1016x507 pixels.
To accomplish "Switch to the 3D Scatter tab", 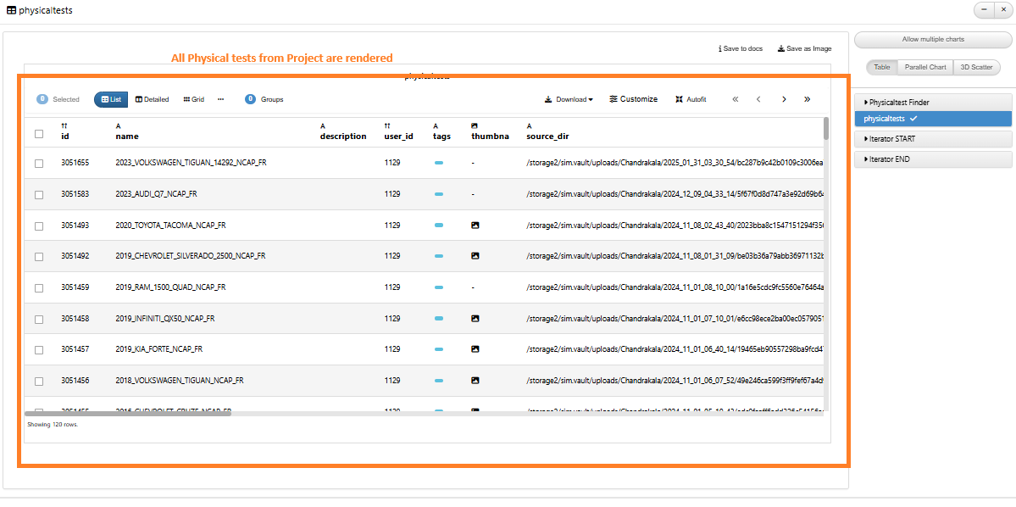I will [976, 67].
